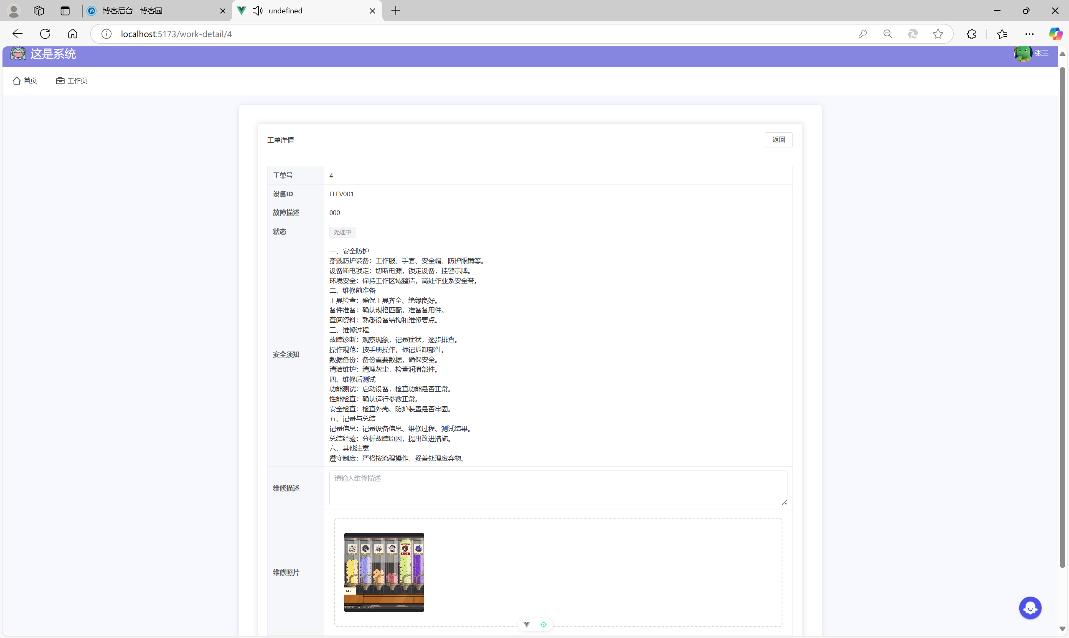Open the tab actions menu icon
This screenshot has height=638, width=1069.
coord(65,11)
